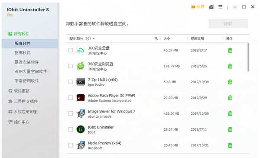Click the search magnifier icon

(x=156, y=39)
